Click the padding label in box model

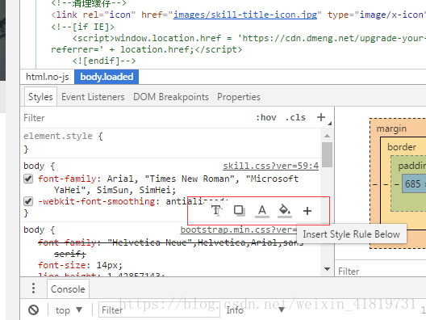tap(411, 166)
